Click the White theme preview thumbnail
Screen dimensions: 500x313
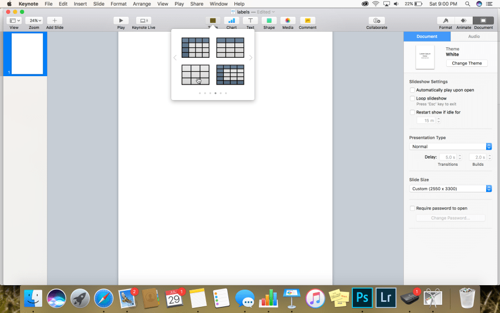425,57
